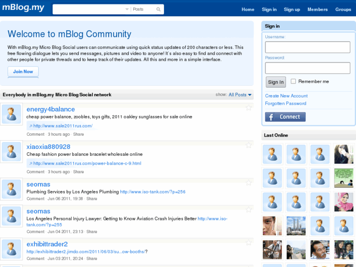Open seaside landscape thumbnail in Last Online
Viewport: 356px width, 267px height.
click(x=296, y=250)
